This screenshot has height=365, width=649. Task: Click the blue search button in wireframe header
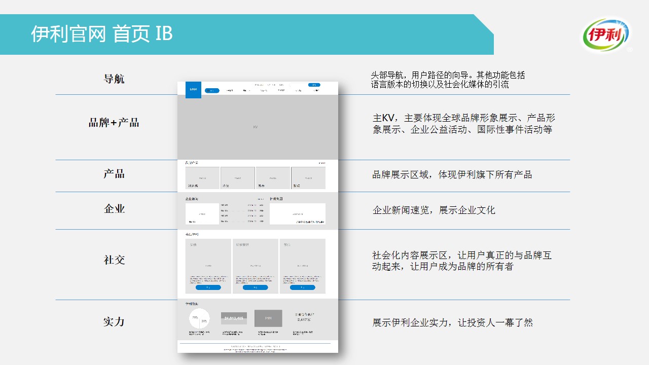(314, 85)
